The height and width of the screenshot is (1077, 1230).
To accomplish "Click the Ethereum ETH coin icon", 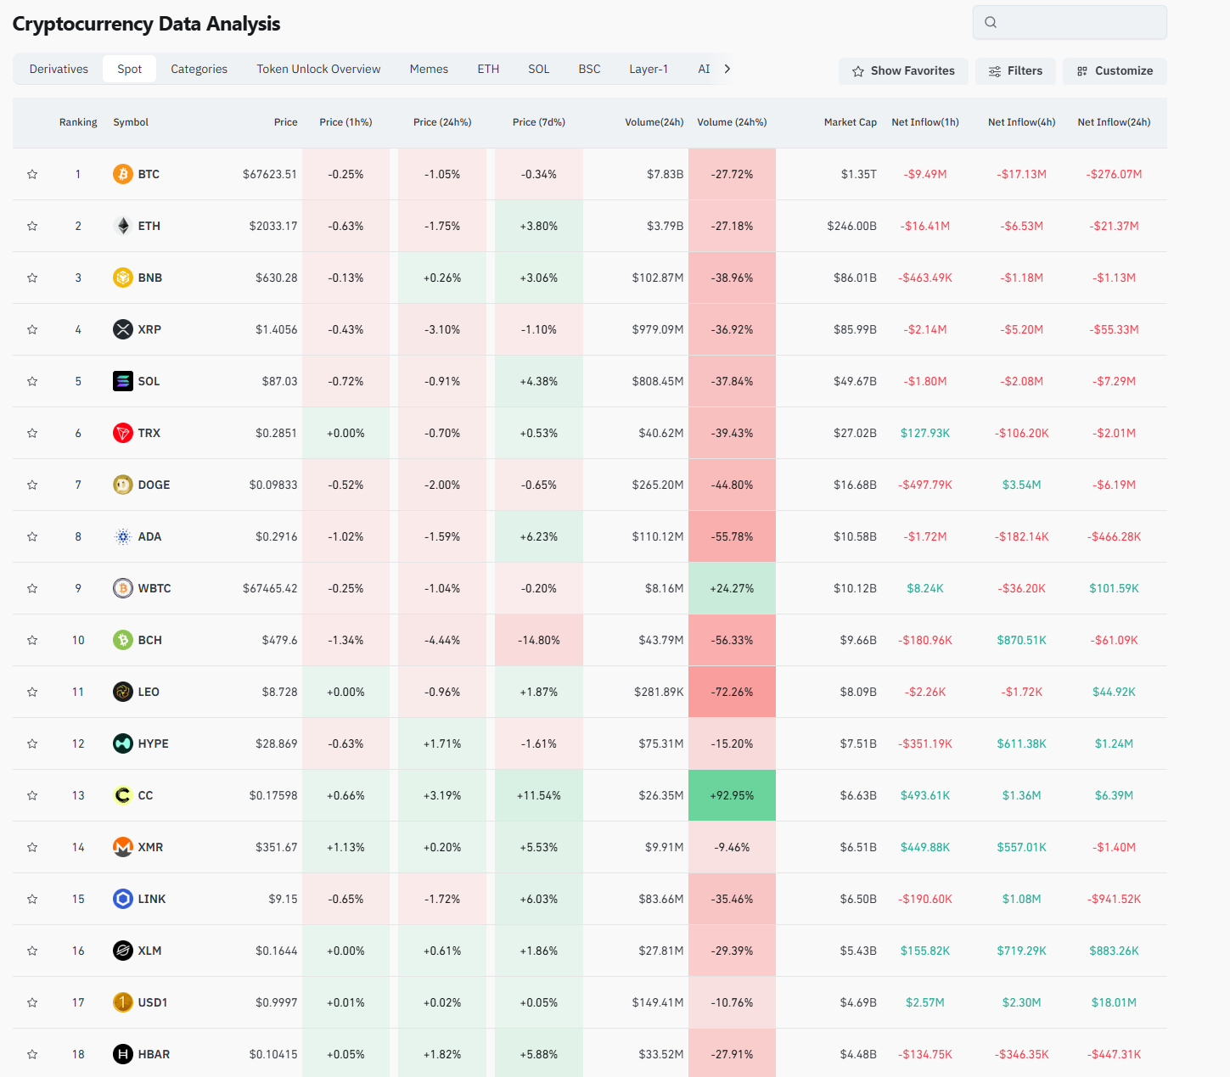I will tap(123, 226).
